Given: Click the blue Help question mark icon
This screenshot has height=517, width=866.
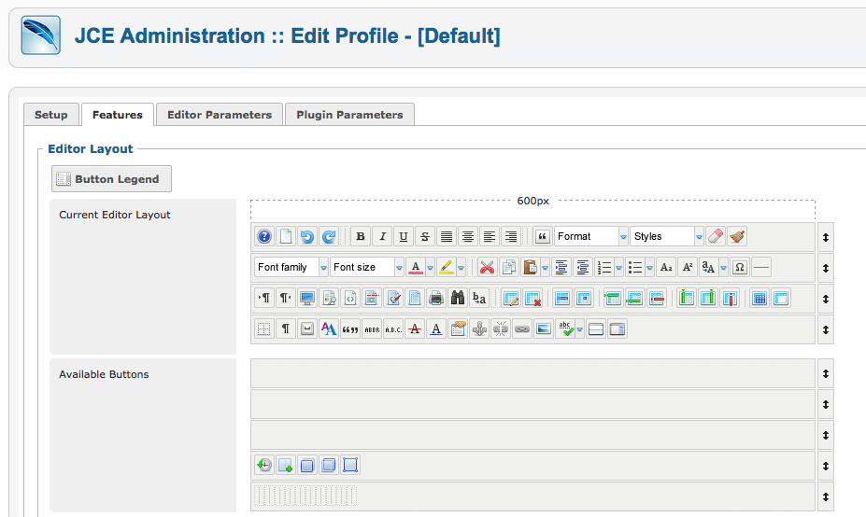Looking at the screenshot, I should (264, 237).
